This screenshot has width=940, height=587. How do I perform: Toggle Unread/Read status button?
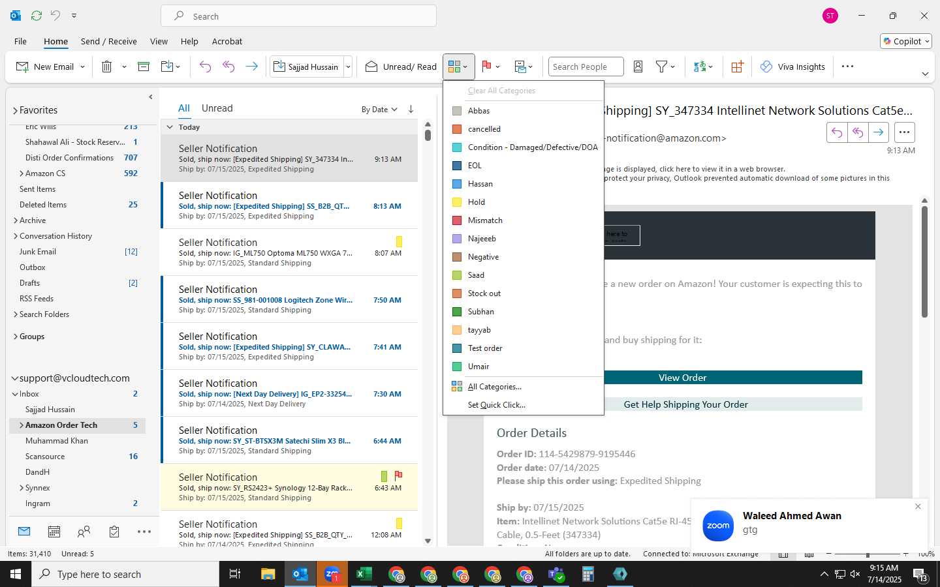click(x=401, y=67)
